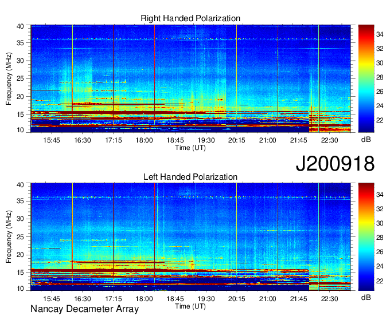
Task: Click the "Nancay Decameter Array" caption
Action: (x=84, y=309)
